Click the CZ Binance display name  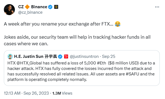(x=33, y=7)
